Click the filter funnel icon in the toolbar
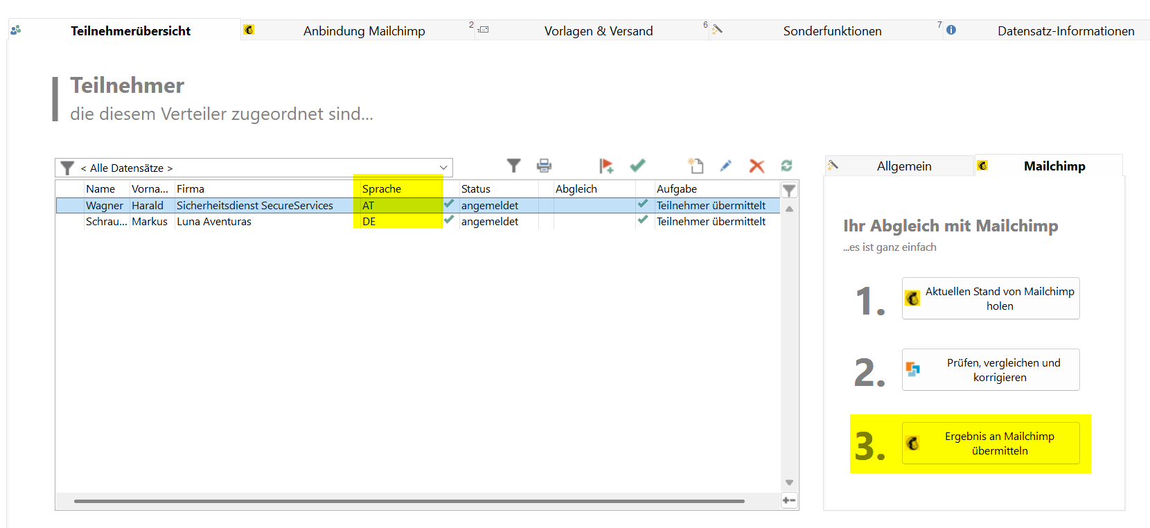1150x528 pixels. [513, 166]
